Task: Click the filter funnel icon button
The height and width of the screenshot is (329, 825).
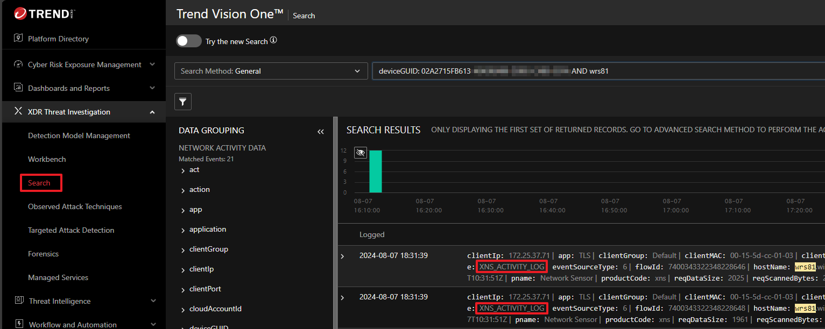Action: coord(183,102)
